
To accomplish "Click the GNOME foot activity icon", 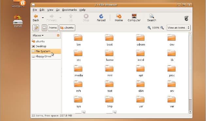I will pyautogui.click(x=186, y=18).
